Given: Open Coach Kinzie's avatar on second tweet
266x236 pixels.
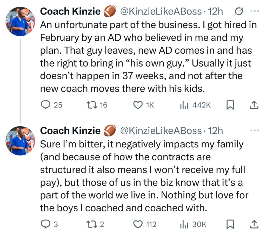Looking at the screenshot, I should [20, 141].
